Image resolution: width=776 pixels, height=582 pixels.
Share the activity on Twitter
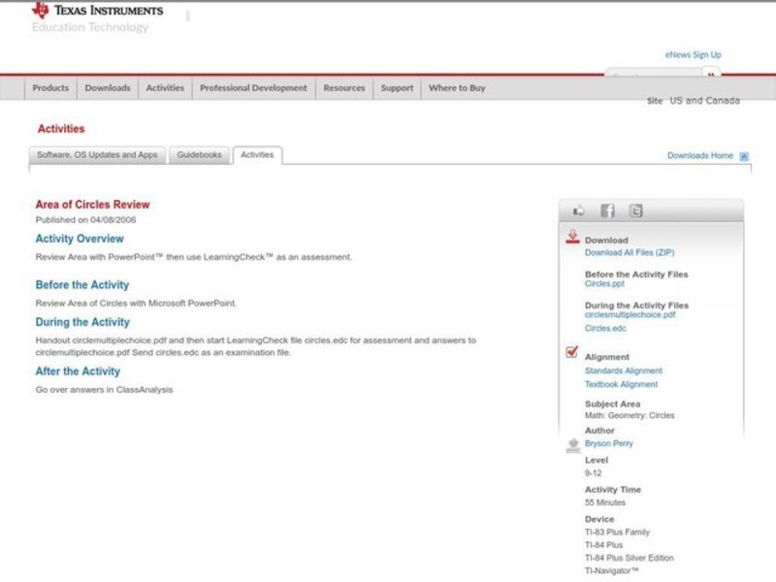635,210
